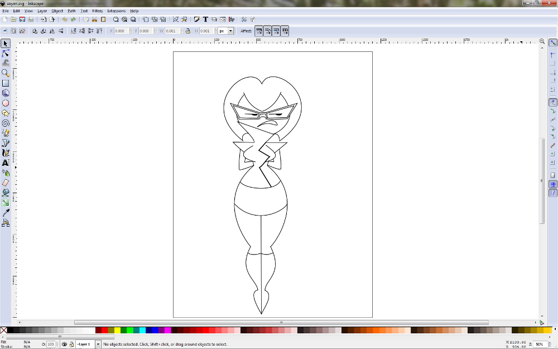558x349 pixels.
Task: Choose the Rectangle tool
Action: (x=6, y=83)
